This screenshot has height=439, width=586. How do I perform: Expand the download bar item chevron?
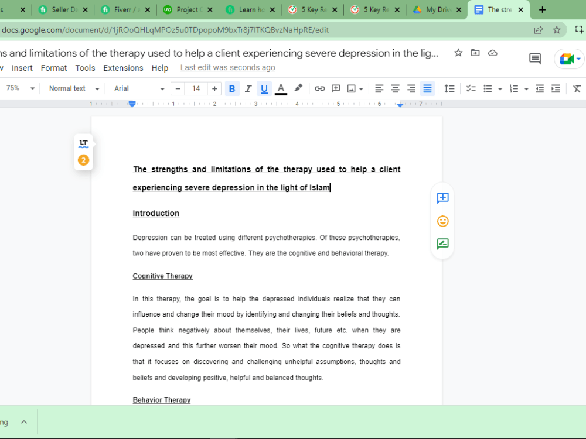(x=24, y=422)
